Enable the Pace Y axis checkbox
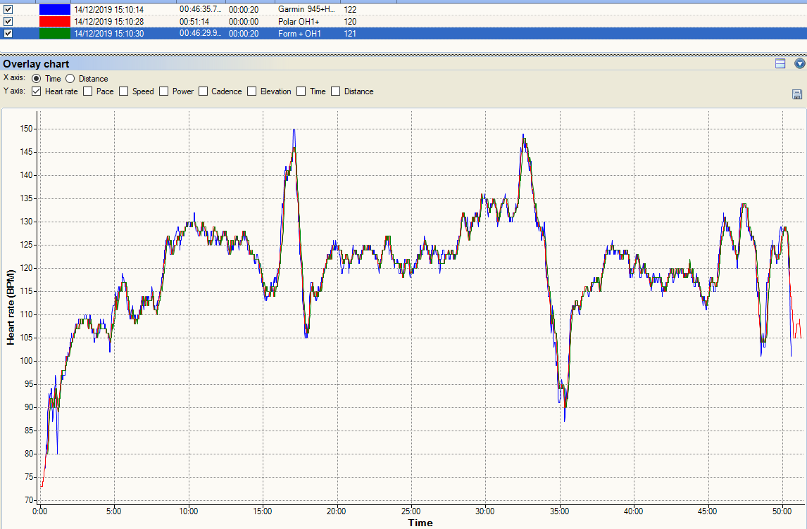This screenshot has width=807, height=529. click(88, 91)
